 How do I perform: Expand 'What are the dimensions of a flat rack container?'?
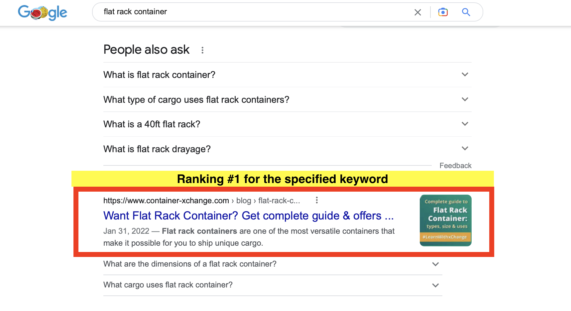click(x=273, y=264)
